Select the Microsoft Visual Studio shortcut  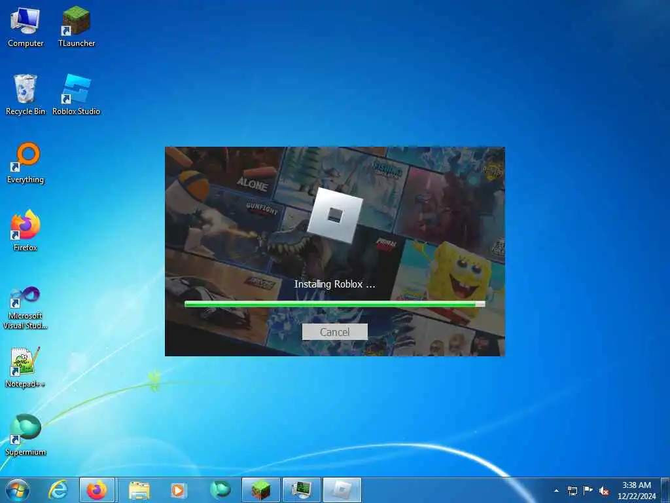click(26, 308)
